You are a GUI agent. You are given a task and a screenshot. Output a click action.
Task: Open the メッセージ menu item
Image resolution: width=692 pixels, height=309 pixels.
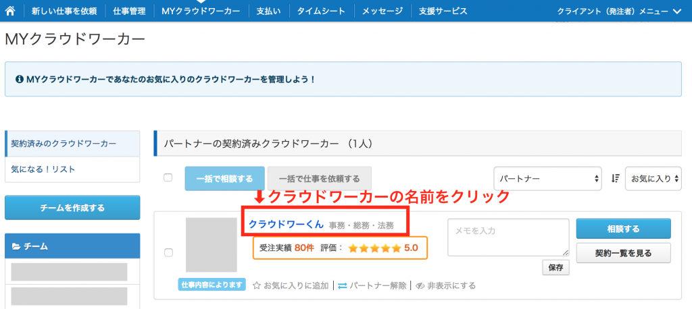[x=382, y=11]
